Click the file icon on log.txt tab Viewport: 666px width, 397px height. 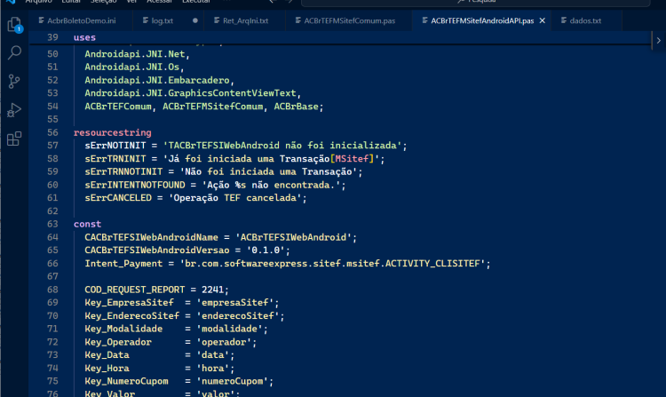tap(146, 20)
